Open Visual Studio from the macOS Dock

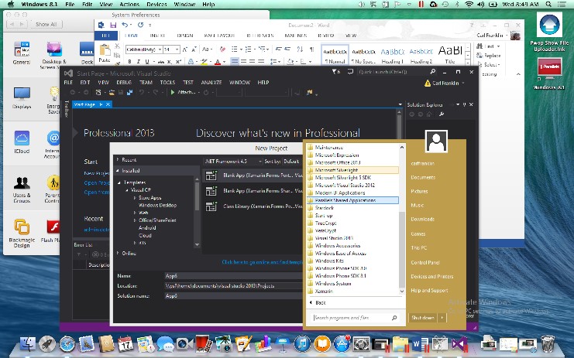click(x=459, y=344)
